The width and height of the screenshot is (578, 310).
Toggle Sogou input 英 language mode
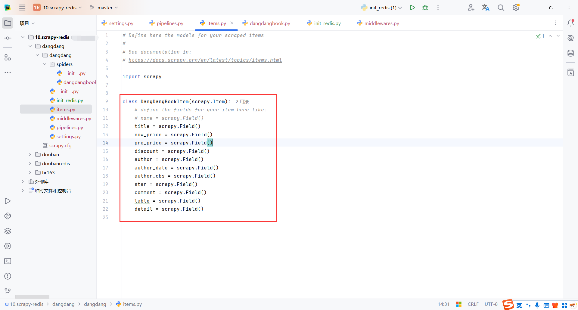[519, 305]
